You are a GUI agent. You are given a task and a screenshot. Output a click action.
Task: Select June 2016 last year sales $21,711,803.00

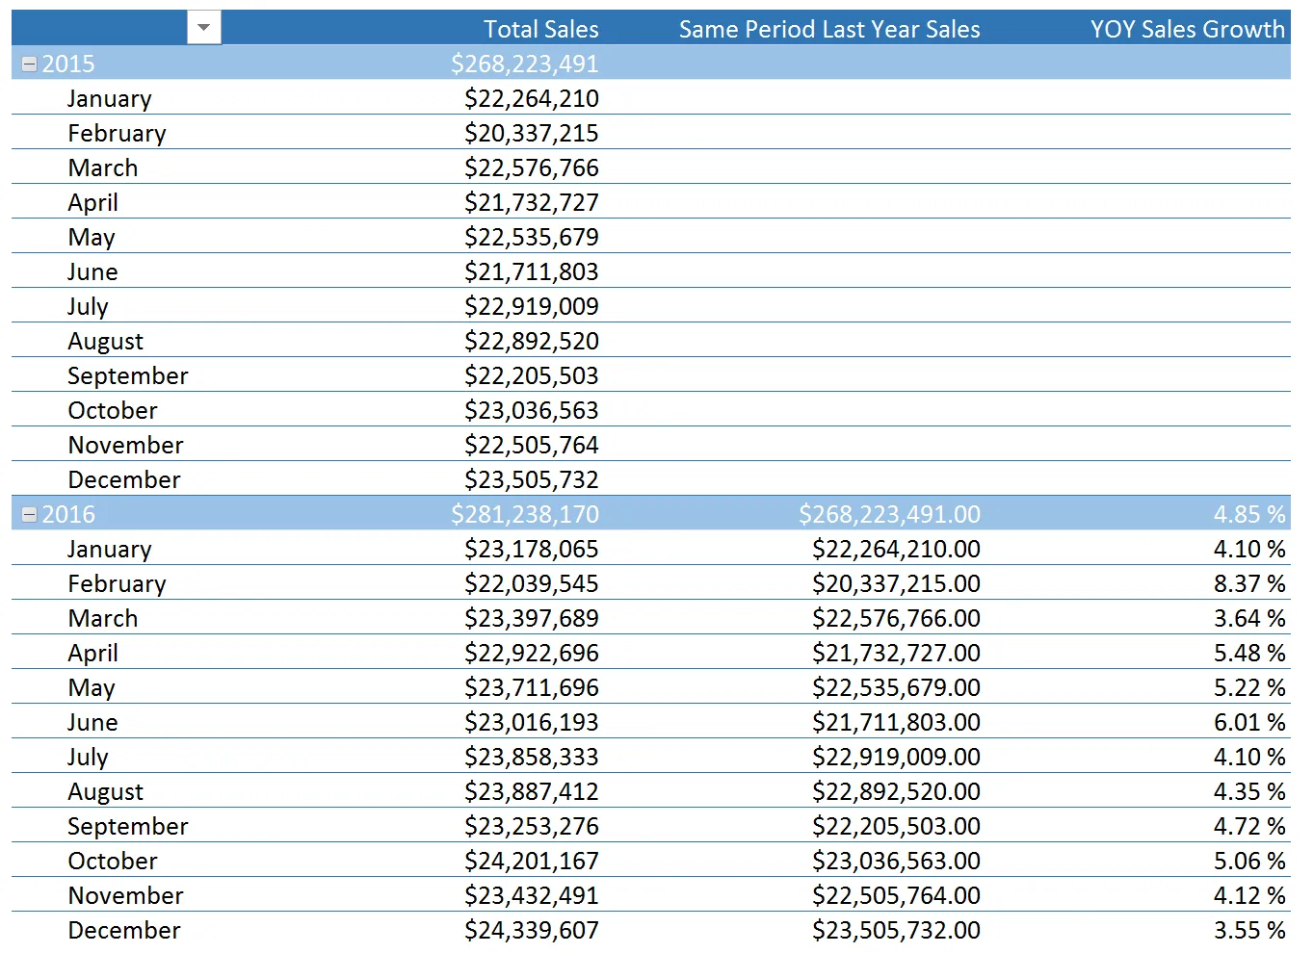(x=896, y=723)
